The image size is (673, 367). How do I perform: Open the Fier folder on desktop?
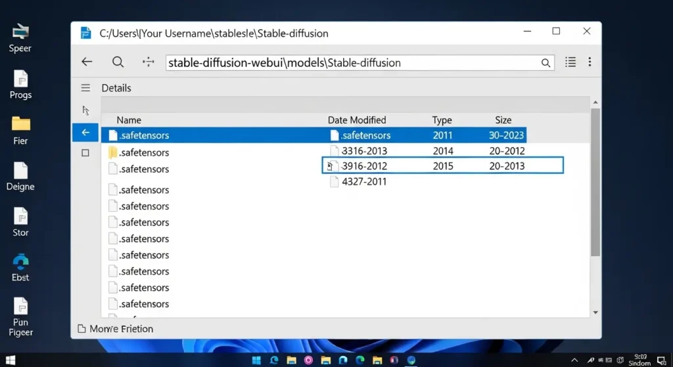[x=20, y=131]
